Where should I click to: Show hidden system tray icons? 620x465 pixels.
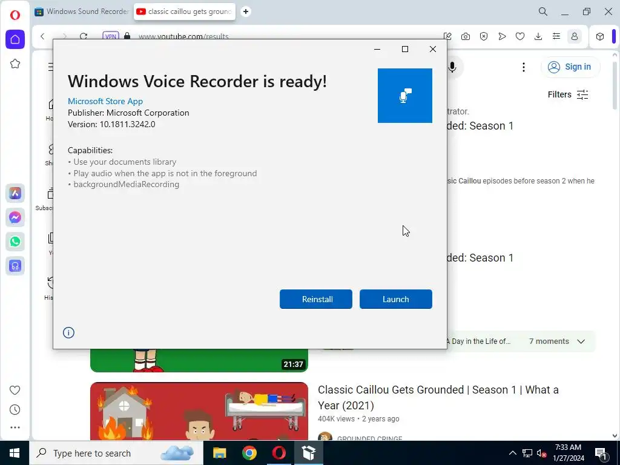[x=512, y=453]
